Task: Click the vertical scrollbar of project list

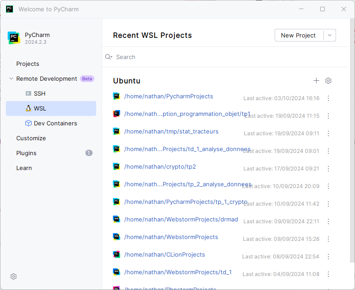Action: coord(352,180)
